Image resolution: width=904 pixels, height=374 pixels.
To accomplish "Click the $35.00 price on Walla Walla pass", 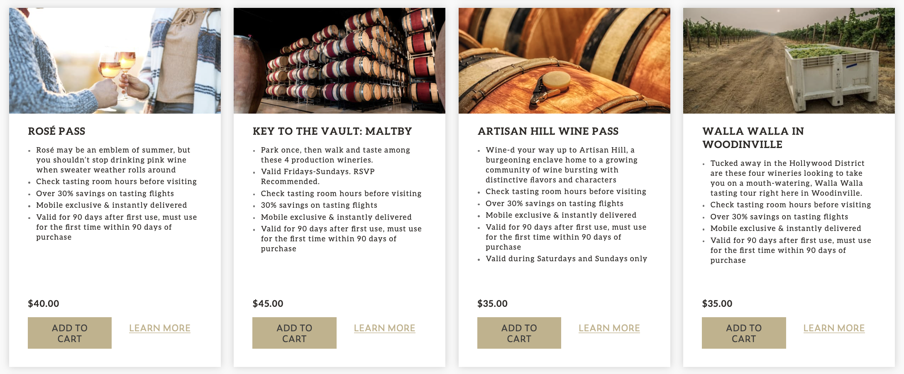I will pyautogui.click(x=717, y=304).
